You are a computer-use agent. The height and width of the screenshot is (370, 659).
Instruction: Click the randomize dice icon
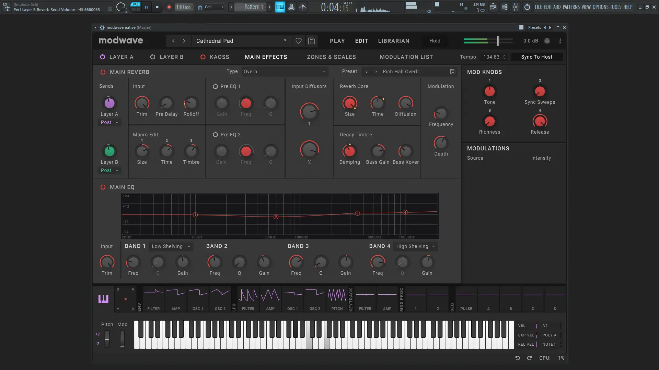point(547,41)
